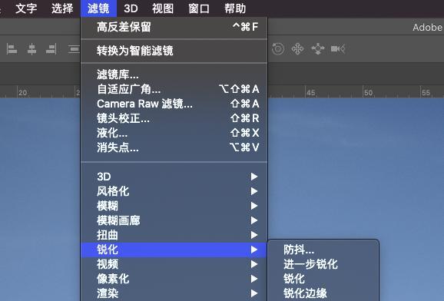Select the 3D pan (four-arrow) icon
The width and height of the screenshot is (444, 301).
pyautogui.click(x=297, y=49)
